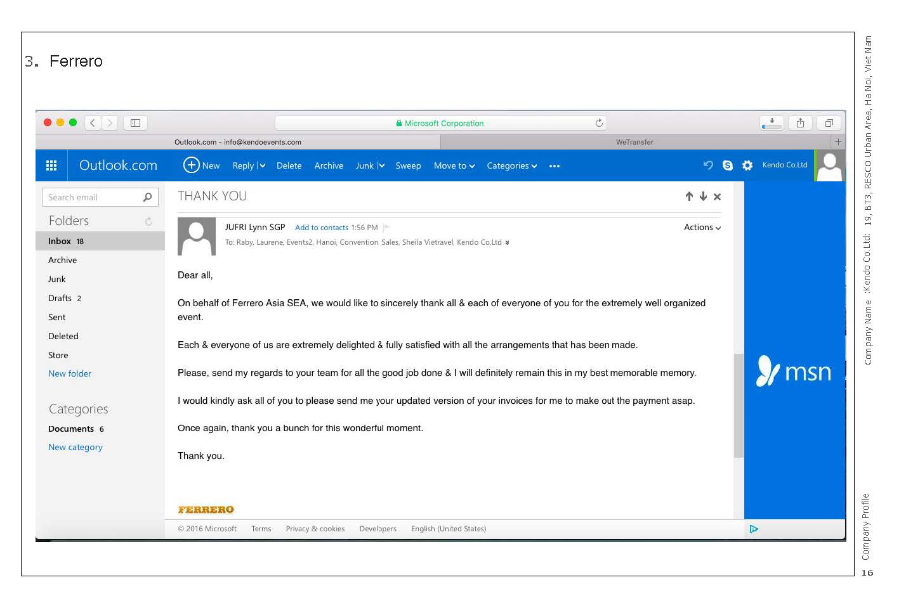Click the undo arrow icon
Screen dimensions: 913x608
click(x=708, y=165)
